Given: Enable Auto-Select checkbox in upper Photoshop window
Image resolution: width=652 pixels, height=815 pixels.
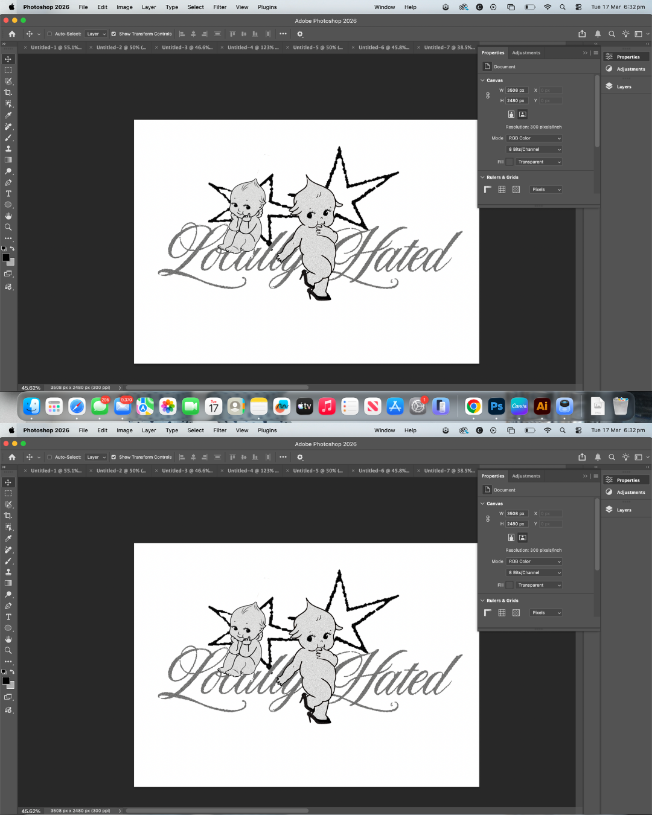Looking at the screenshot, I should coord(50,34).
